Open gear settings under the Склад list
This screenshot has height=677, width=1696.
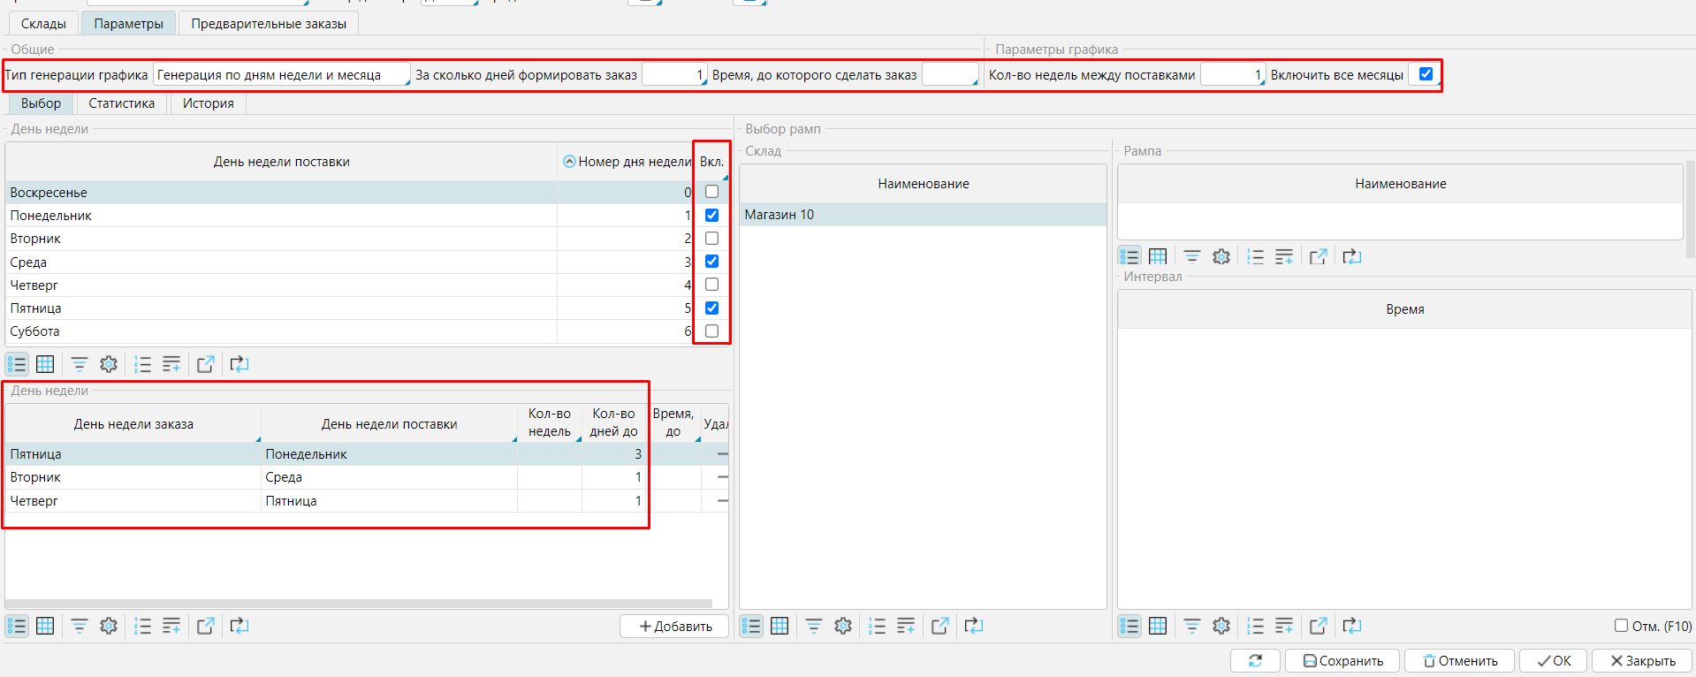843,626
